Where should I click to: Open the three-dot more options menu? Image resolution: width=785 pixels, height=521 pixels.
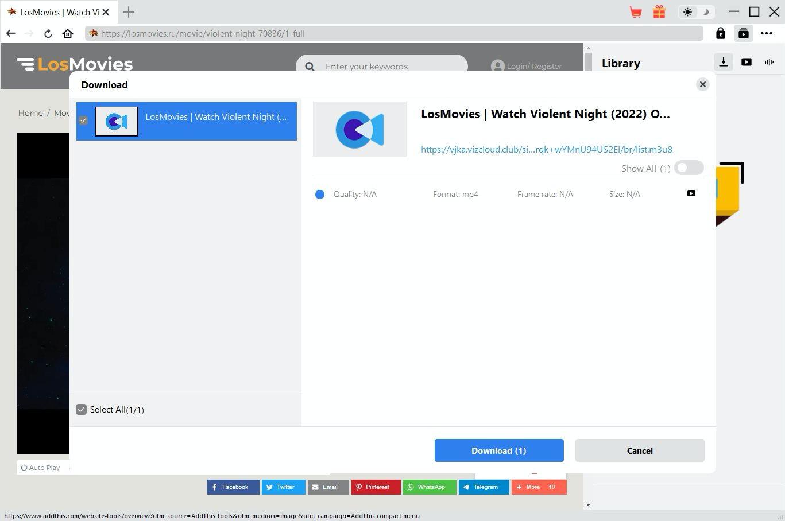point(767,33)
